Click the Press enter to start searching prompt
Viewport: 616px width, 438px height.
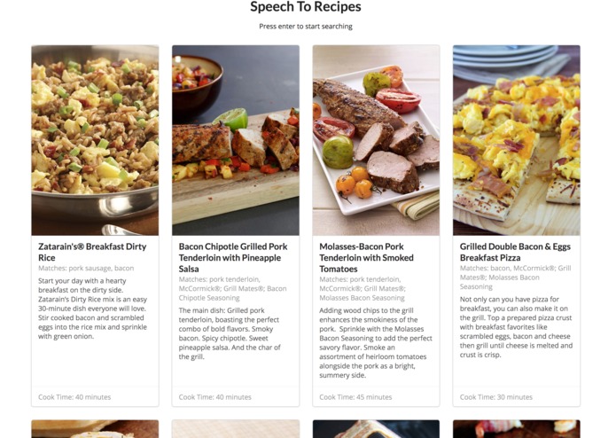click(306, 27)
